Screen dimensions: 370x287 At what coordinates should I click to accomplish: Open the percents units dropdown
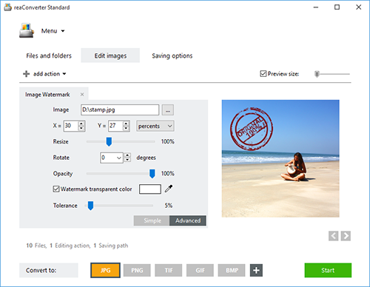pyautogui.click(x=155, y=126)
